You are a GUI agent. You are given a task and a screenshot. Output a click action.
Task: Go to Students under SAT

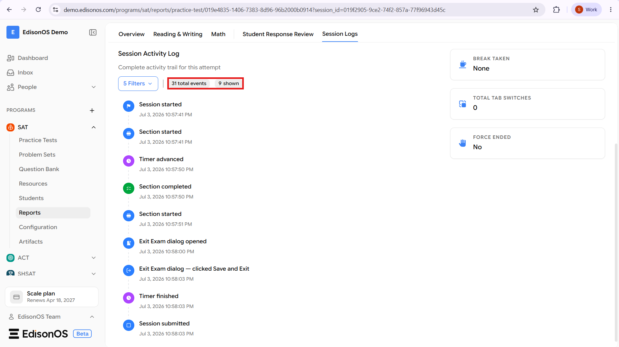pyautogui.click(x=31, y=198)
